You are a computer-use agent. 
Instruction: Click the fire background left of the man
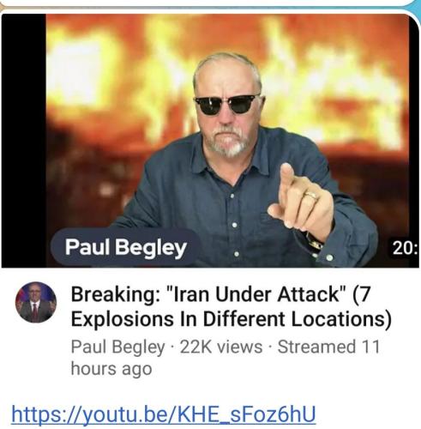coord(114,86)
